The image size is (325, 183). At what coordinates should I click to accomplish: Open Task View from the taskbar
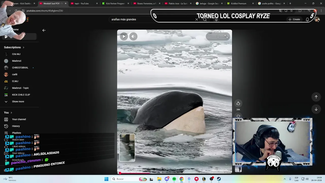click(151, 179)
